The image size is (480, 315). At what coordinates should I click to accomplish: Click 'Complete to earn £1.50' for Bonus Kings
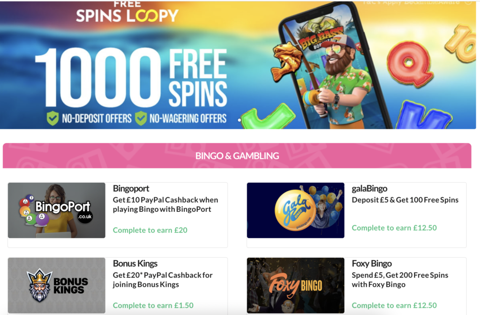coord(153,305)
